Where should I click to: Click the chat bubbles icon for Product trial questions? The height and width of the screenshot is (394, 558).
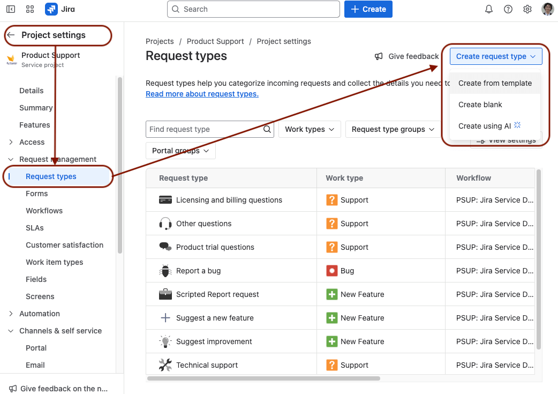(x=165, y=247)
